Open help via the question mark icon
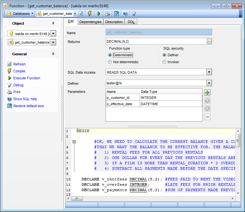This screenshot has height=212, width=245. tap(125, 14)
